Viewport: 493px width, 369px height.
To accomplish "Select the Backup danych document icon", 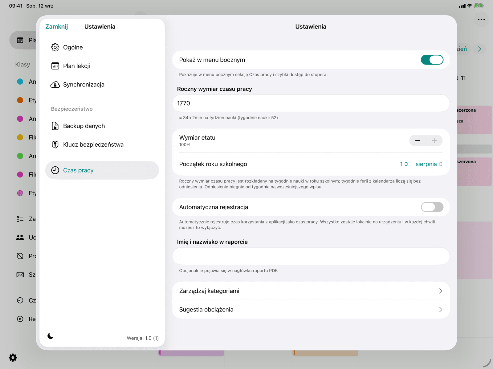I will 55,126.
